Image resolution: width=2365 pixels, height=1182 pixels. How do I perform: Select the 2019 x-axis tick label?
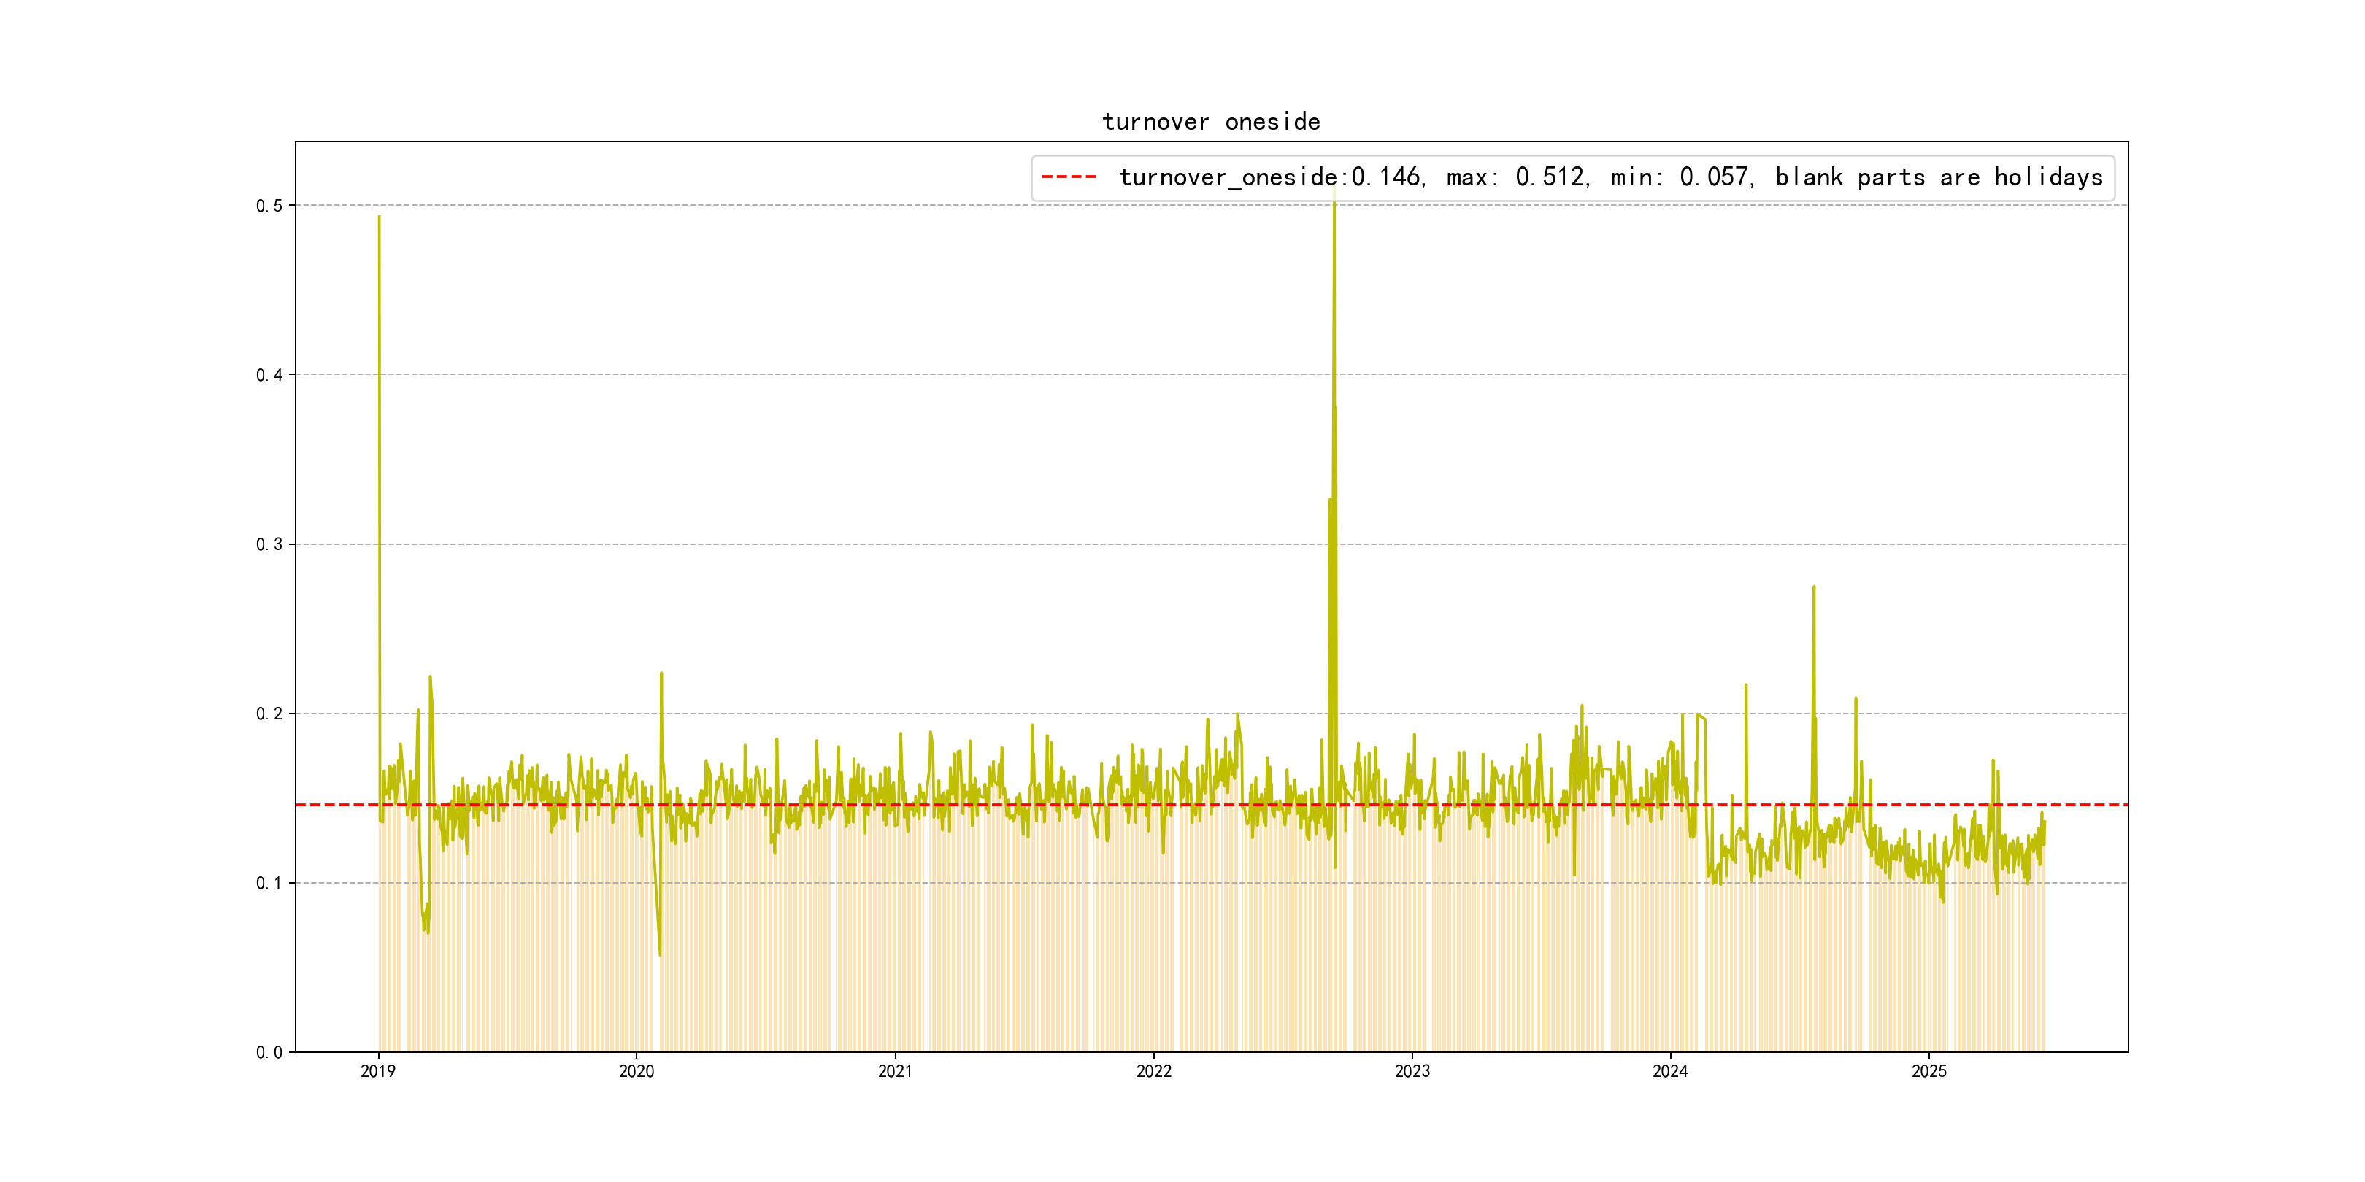pos(377,1071)
